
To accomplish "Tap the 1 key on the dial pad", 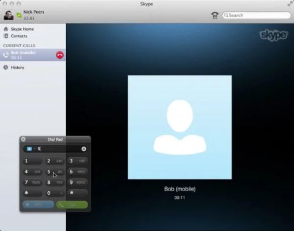I will click(x=32, y=161).
